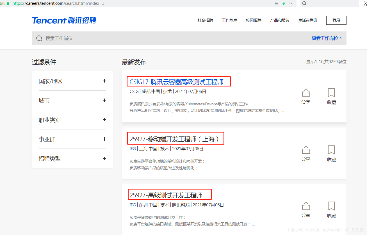Click the Tencent careers logo

pyautogui.click(x=64, y=20)
